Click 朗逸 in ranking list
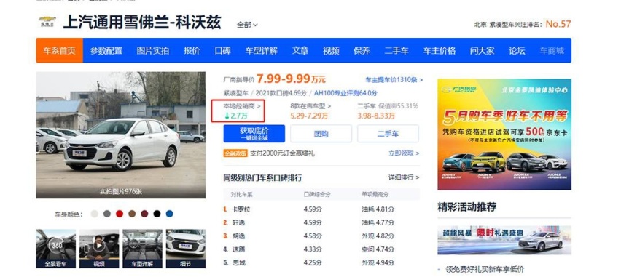This screenshot has height=277, width=621. click(x=239, y=236)
